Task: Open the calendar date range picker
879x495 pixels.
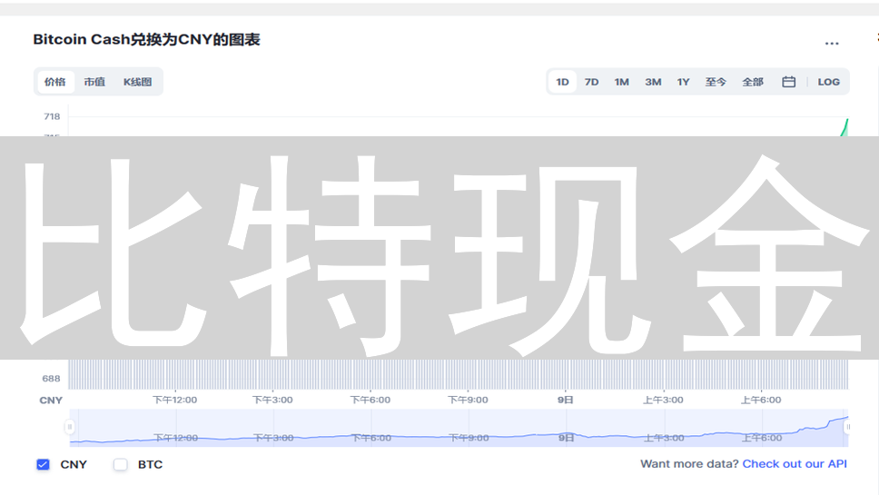Action: (x=788, y=82)
